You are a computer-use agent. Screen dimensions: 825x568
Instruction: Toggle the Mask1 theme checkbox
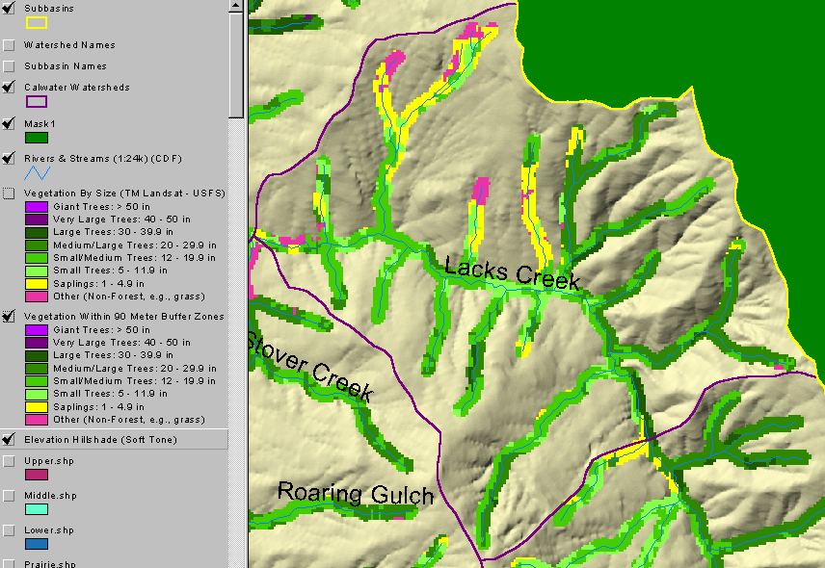tap(9, 124)
